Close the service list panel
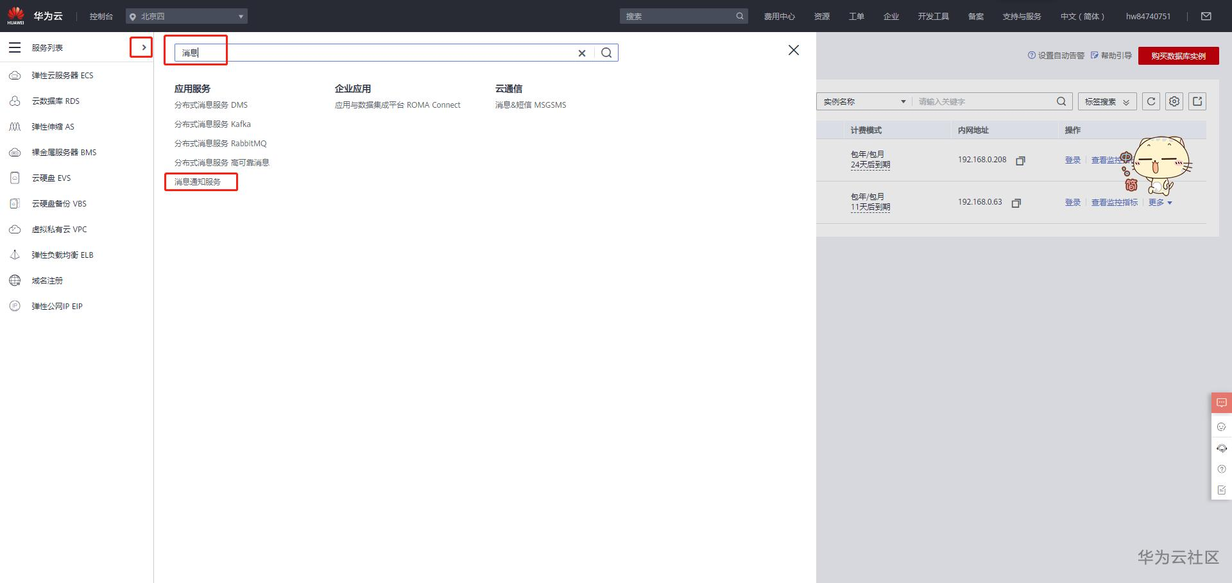 tap(794, 50)
